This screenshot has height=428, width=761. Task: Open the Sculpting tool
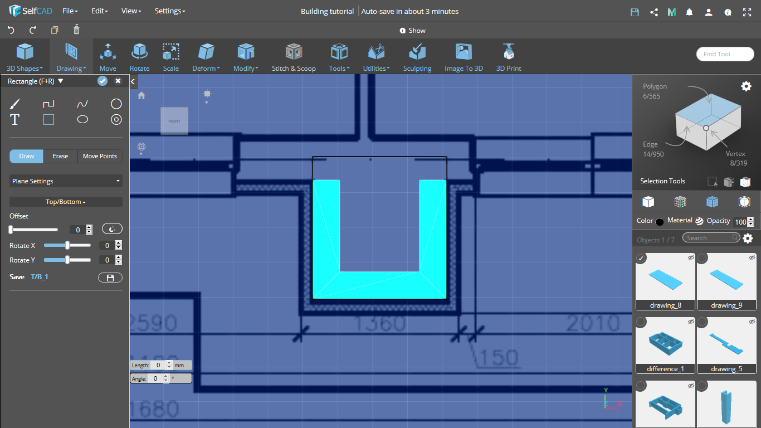click(x=417, y=57)
